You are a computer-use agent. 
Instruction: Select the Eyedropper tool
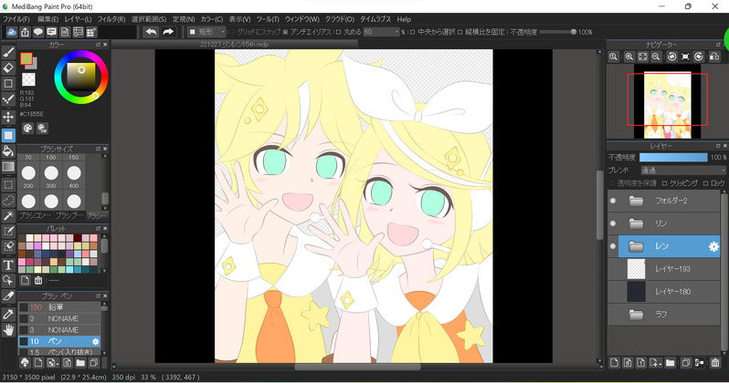pyautogui.click(x=8, y=314)
